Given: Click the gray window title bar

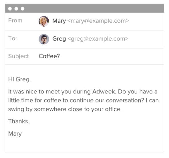Looking at the screenshot, I should tap(84, 8).
